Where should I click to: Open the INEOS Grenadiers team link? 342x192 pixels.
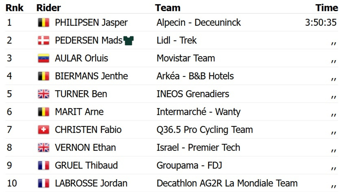pyautogui.click(x=193, y=94)
